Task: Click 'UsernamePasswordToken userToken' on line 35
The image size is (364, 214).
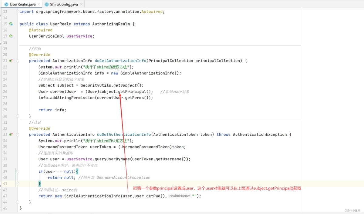Action: 76,147
